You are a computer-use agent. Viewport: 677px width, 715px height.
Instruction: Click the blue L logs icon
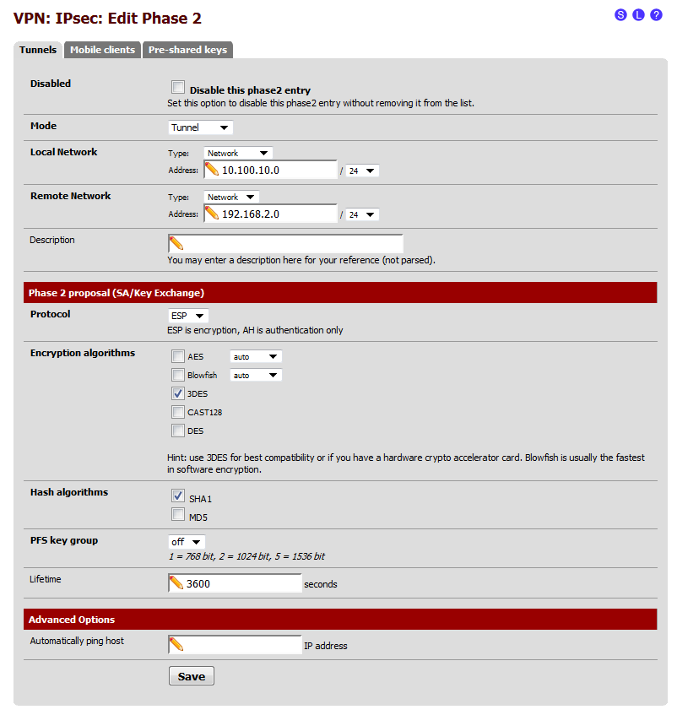click(x=638, y=15)
